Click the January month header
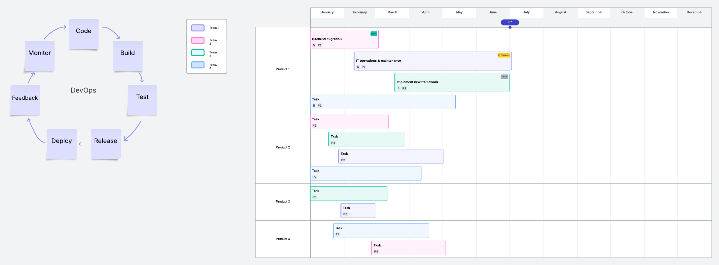Viewport: 719px width, 265px height. [327, 12]
